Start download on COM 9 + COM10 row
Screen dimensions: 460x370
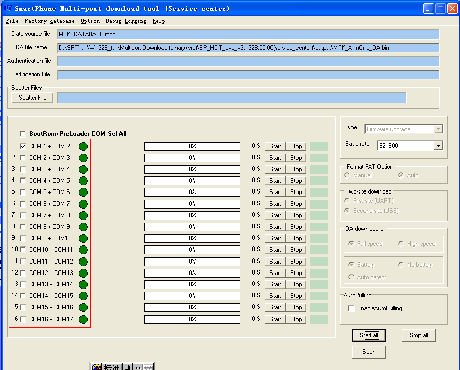coord(275,238)
